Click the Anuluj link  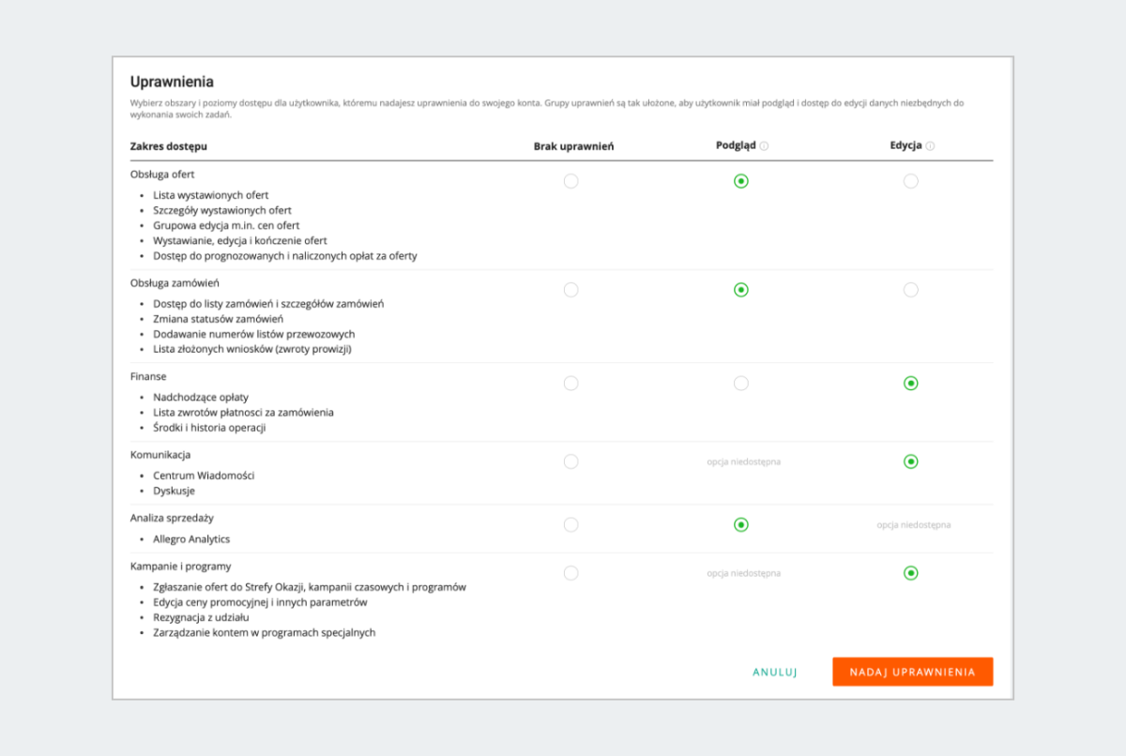(x=774, y=673)
